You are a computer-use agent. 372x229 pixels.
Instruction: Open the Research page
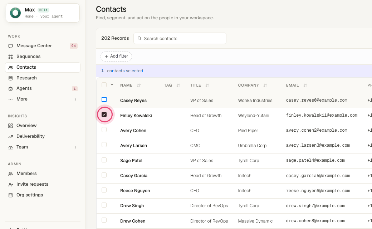tap(43, 78)
